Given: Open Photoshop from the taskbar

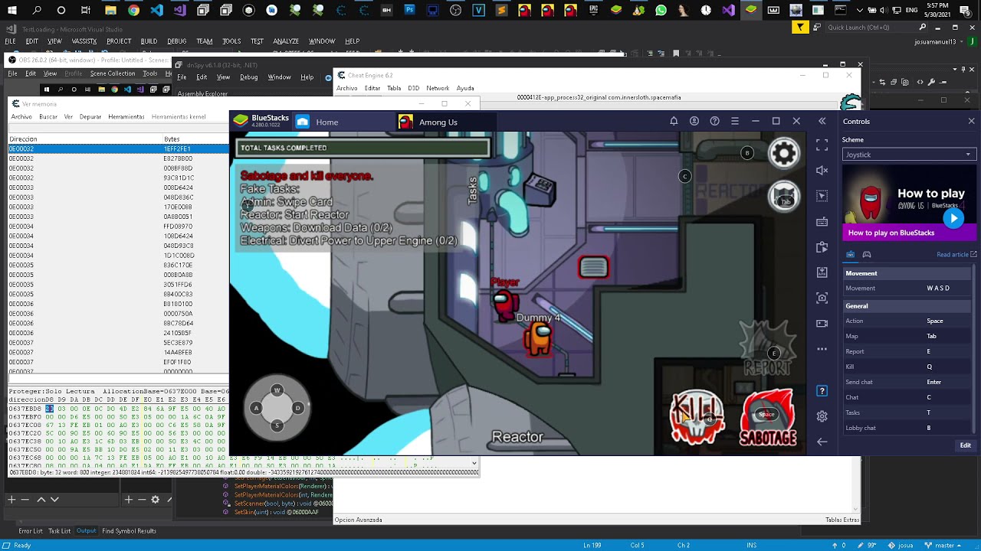Looking at the screenshot, I should click(409, 10).
